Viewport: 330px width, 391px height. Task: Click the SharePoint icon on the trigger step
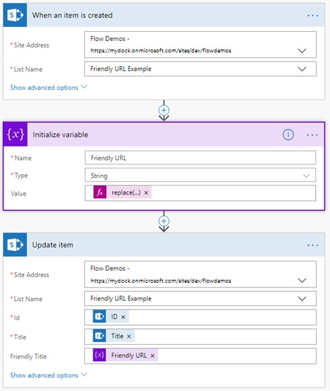pos(15,15)
